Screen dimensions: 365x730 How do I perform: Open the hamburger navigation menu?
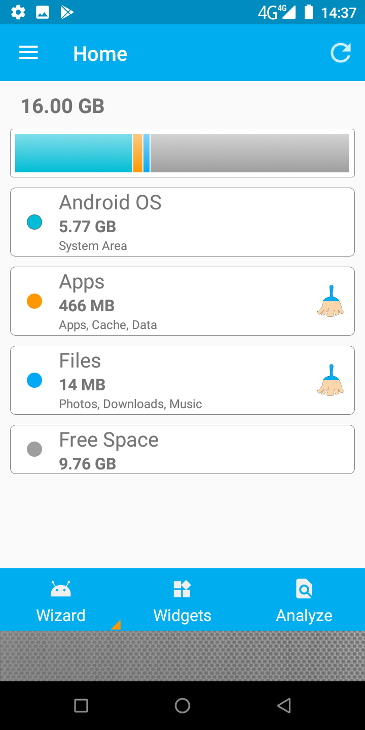click(x=28, y=53)
